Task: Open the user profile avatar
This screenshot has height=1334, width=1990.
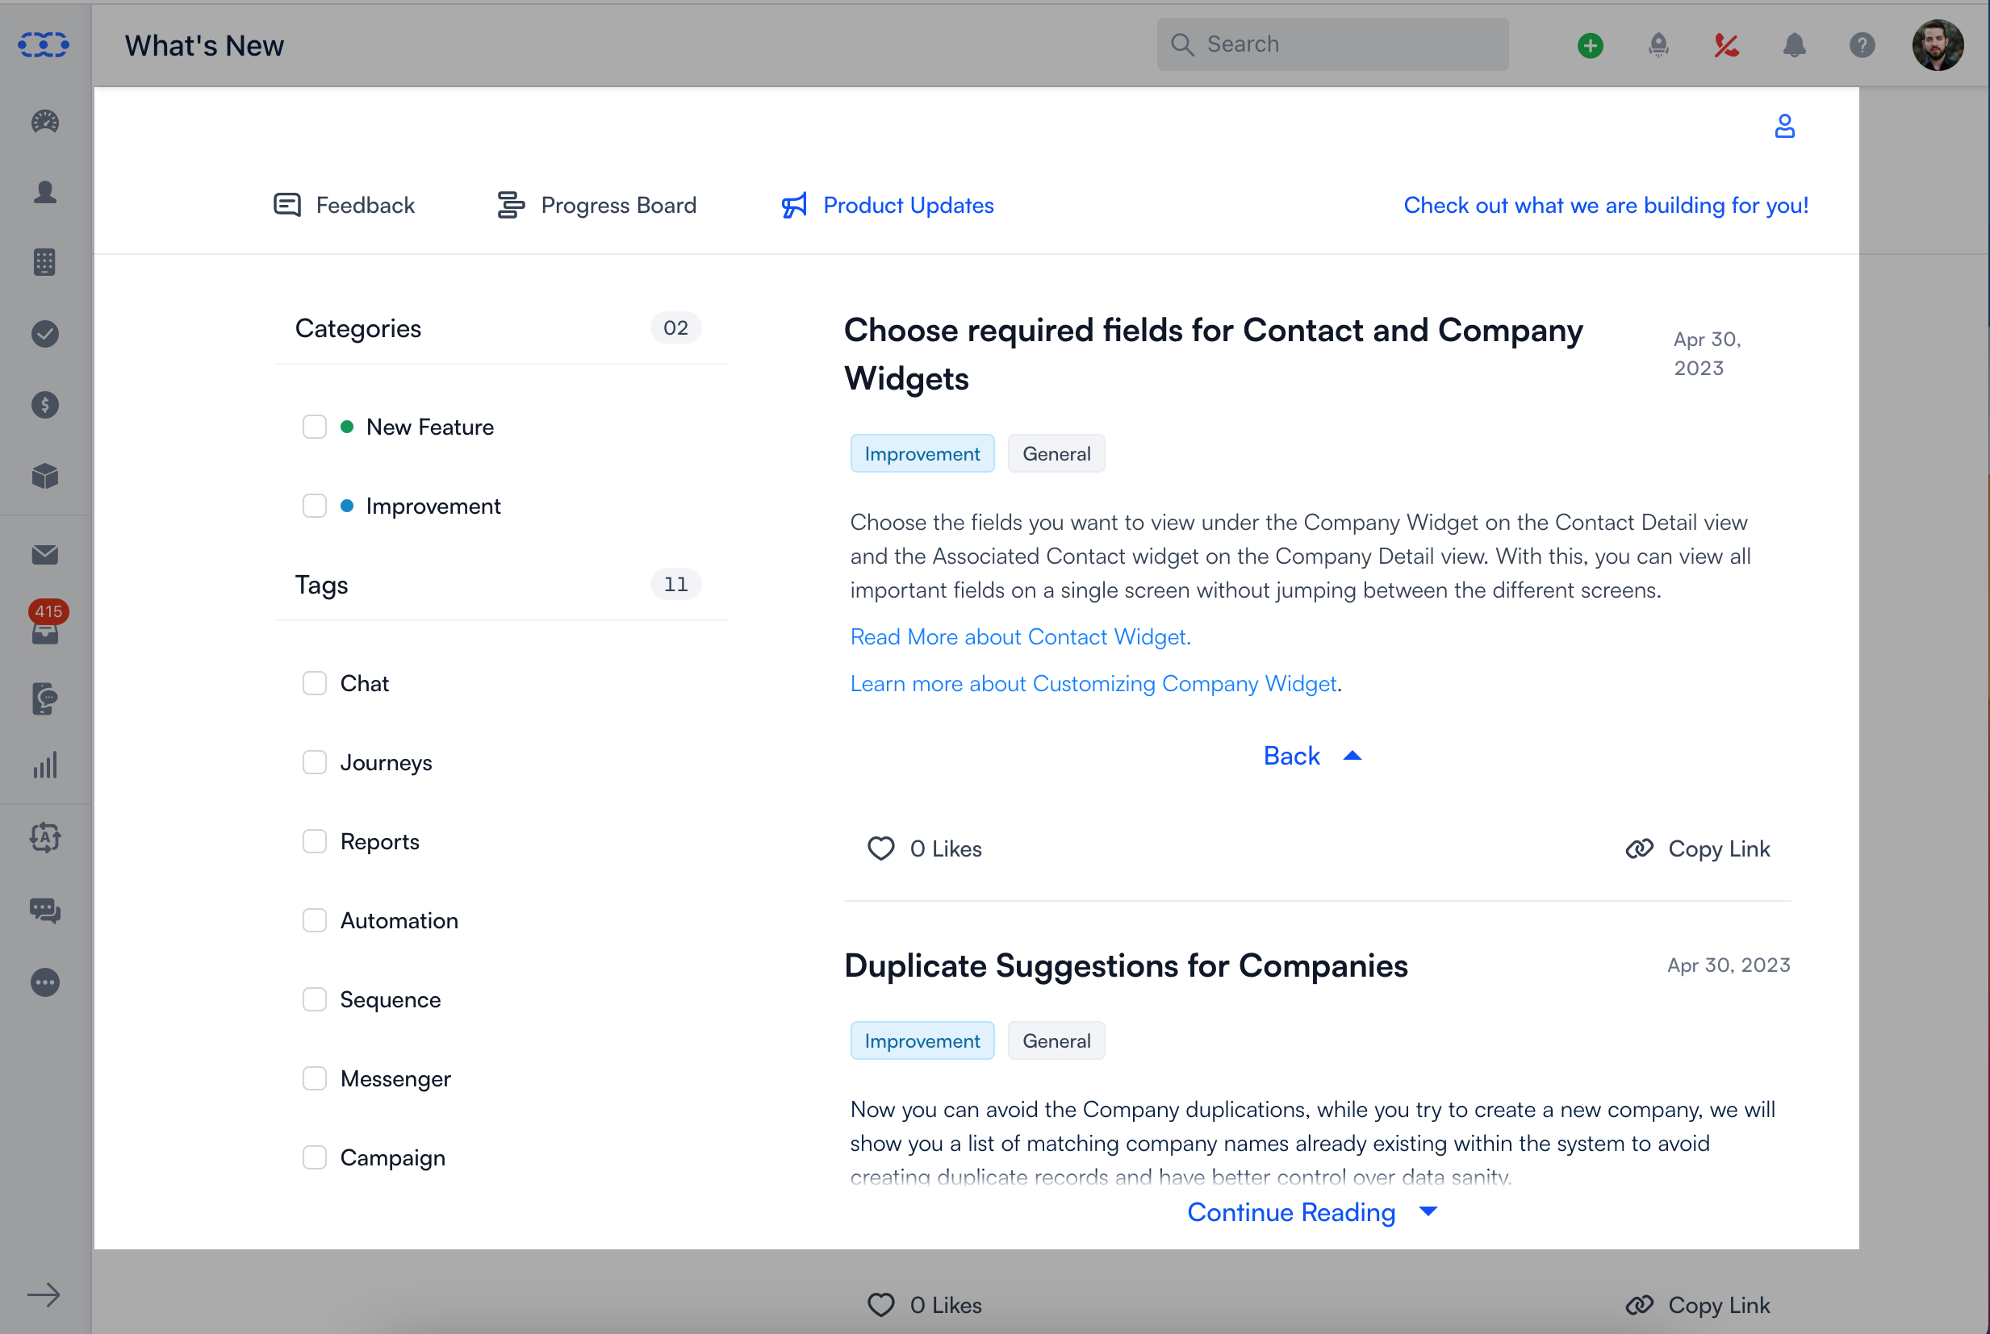Action: [1938, 45]
